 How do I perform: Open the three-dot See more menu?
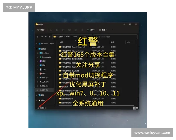pyautogui.click(x=112, y=30)
